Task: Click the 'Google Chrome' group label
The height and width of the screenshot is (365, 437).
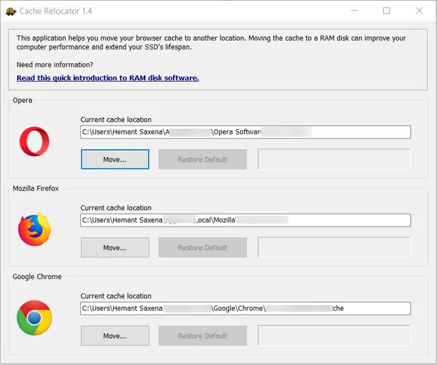Action: (x=37, y=276)
